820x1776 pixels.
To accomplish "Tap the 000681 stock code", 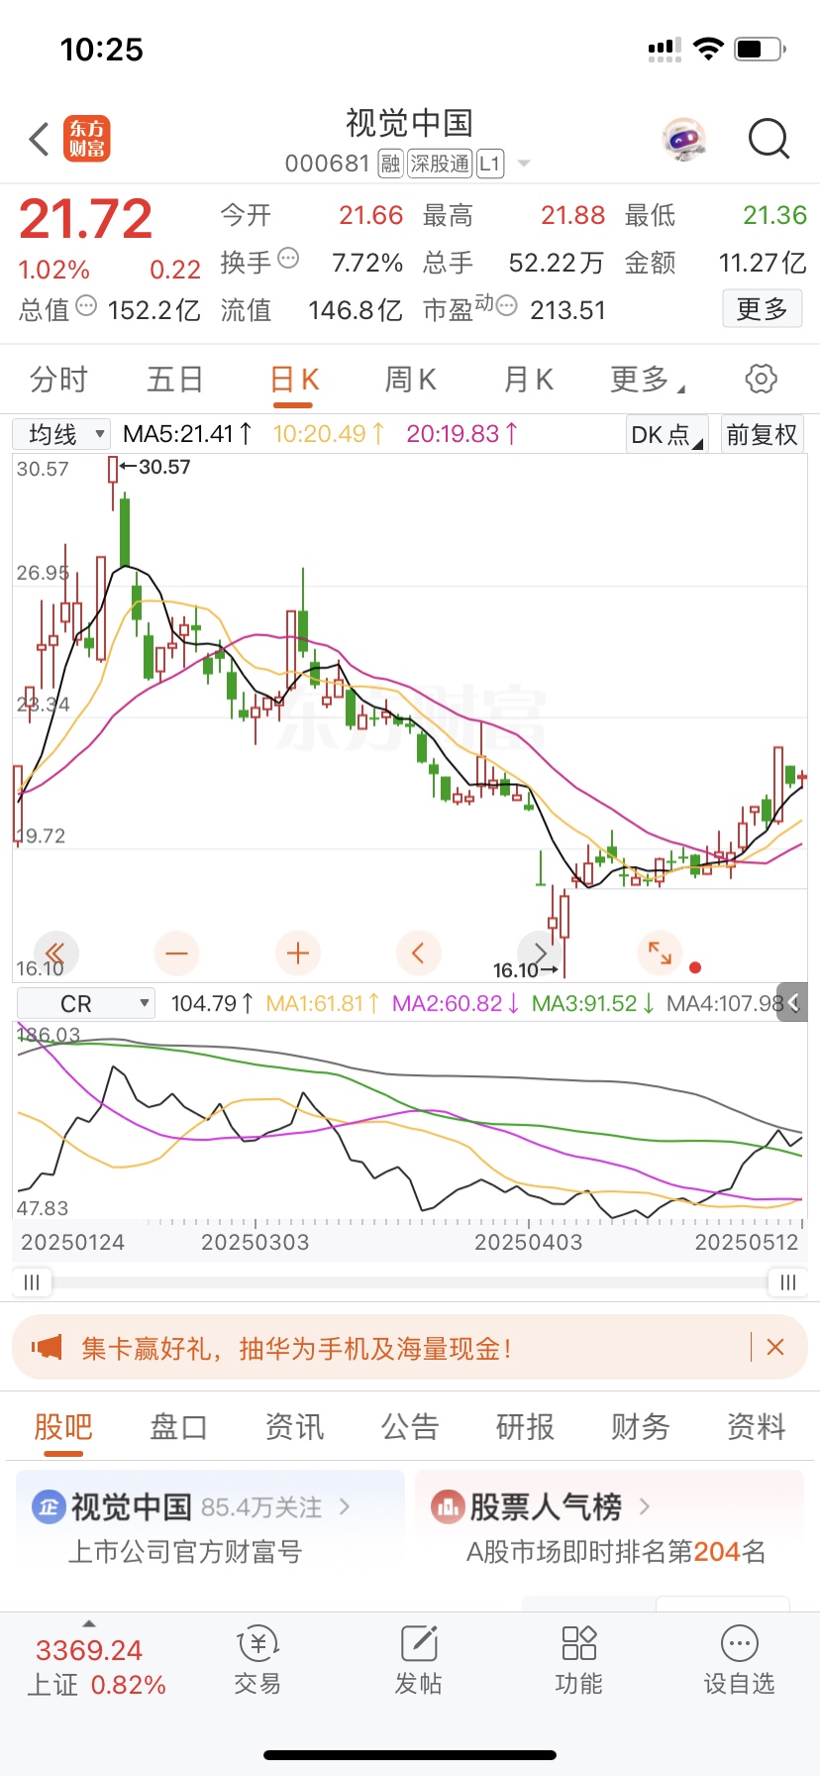I will (x=327, y=164).
